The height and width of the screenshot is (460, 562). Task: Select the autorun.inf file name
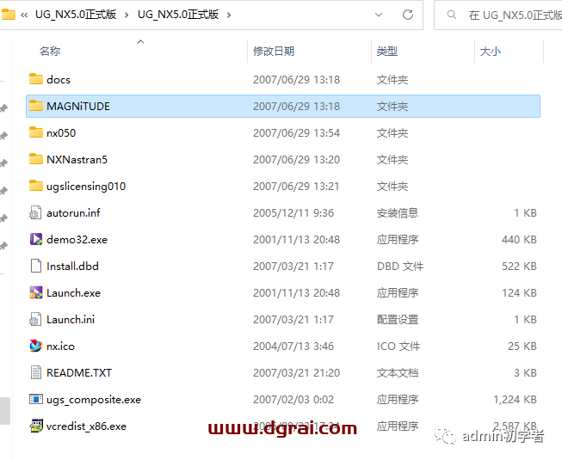pos(73,213)
